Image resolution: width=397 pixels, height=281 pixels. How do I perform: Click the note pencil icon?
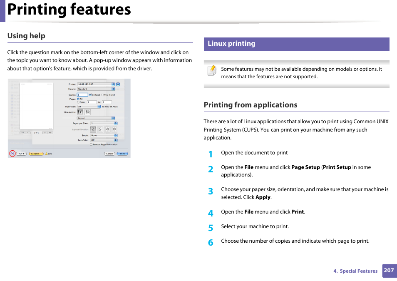[x=211, y=70]
